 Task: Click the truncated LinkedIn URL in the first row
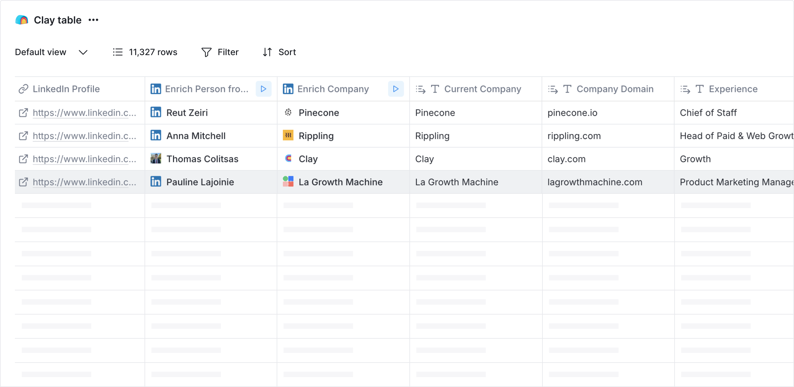click(x=84, y=112)
